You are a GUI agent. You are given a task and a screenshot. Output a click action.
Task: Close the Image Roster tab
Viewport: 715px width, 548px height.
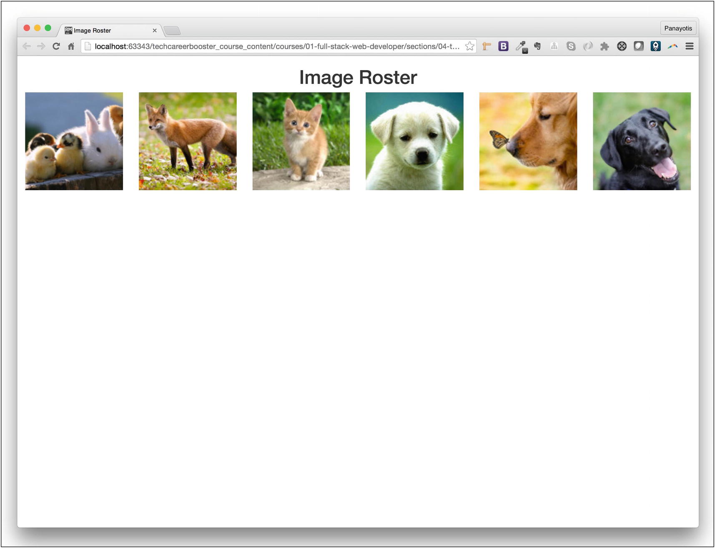click(x=155, y=30)
